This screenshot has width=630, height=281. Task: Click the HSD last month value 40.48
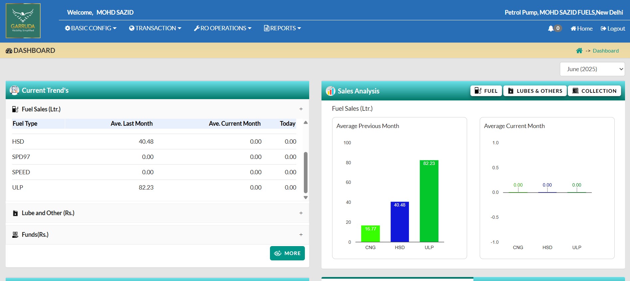(x=146, y=142)
